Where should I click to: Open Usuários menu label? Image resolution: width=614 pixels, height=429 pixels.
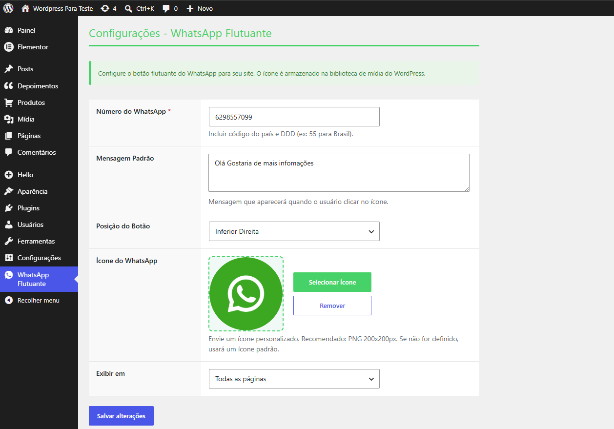(x=30, y=225)
